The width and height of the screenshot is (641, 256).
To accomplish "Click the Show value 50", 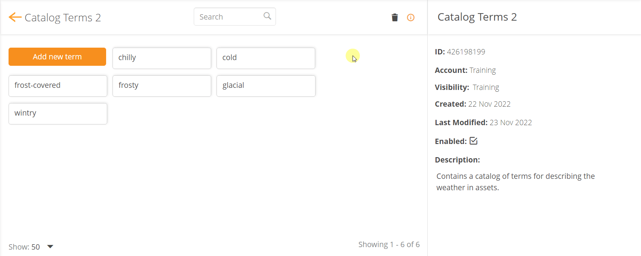I will tap(36, 247).
